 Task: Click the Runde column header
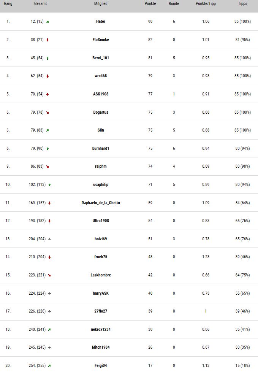[x=174, y=3]
